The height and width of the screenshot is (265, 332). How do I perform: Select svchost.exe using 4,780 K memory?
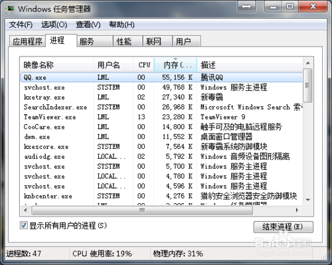point(161,176)
